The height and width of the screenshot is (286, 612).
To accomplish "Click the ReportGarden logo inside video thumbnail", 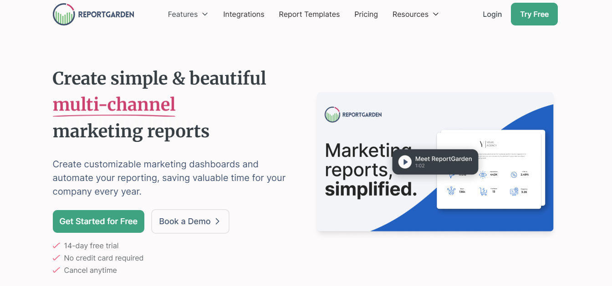I will point(332,115).
